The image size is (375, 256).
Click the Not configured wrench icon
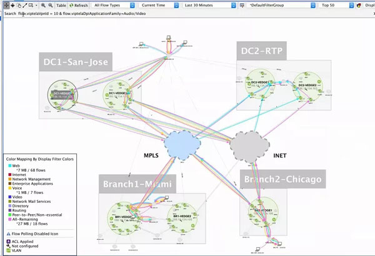[x=8, y=246]
